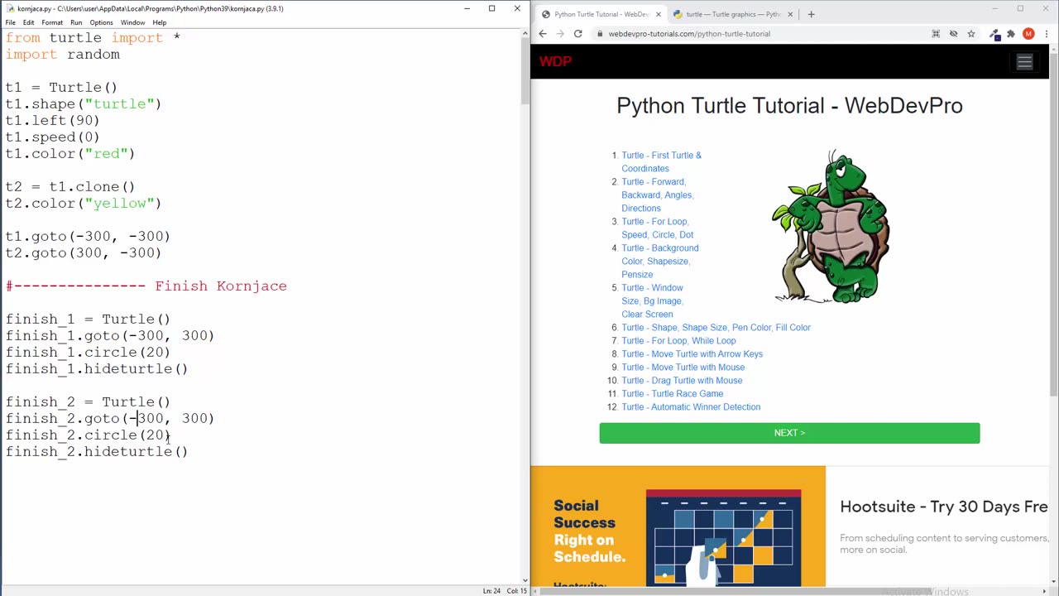The height and width of the screenshot is (596, 1059).
Task: Open the Help menu in IDLE
Action: pyautogui.click(x=160, y=22)
